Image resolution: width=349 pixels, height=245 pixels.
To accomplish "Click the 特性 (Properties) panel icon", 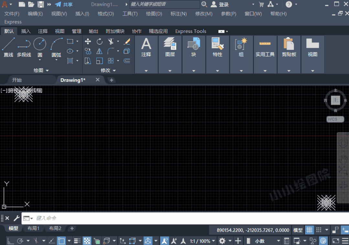I will click(217, 47).
